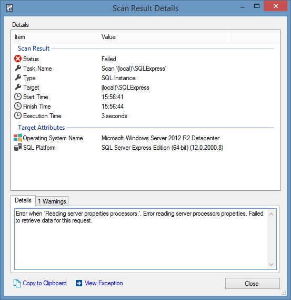This screenshot has width=291, height=300.
Task: Click the wrench icon beside Task Name
Action: pos(18,68)
